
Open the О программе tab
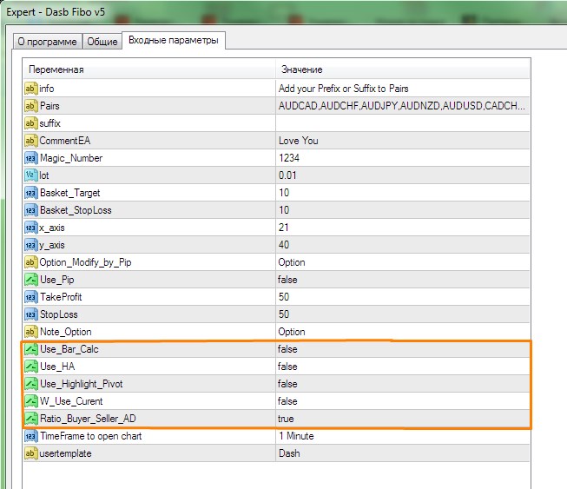[x=48, y=42]
